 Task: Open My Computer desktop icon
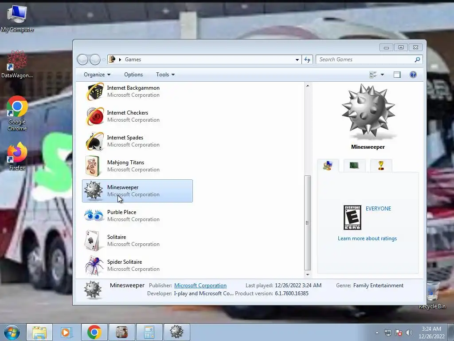pos(17,18)
